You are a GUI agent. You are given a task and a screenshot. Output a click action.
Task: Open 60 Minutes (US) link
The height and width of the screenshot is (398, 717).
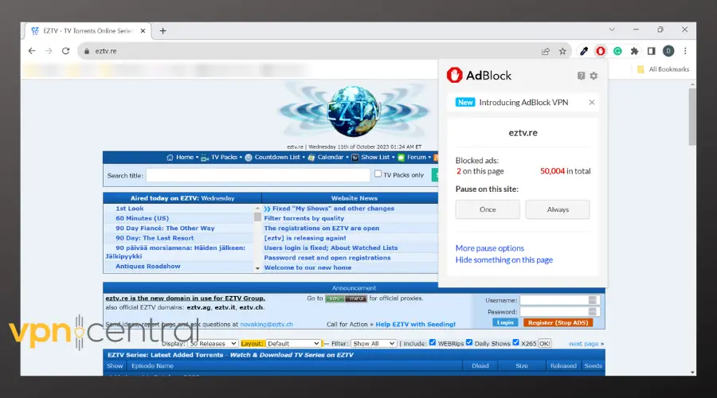pyautogui.click(x=143, y=218)
